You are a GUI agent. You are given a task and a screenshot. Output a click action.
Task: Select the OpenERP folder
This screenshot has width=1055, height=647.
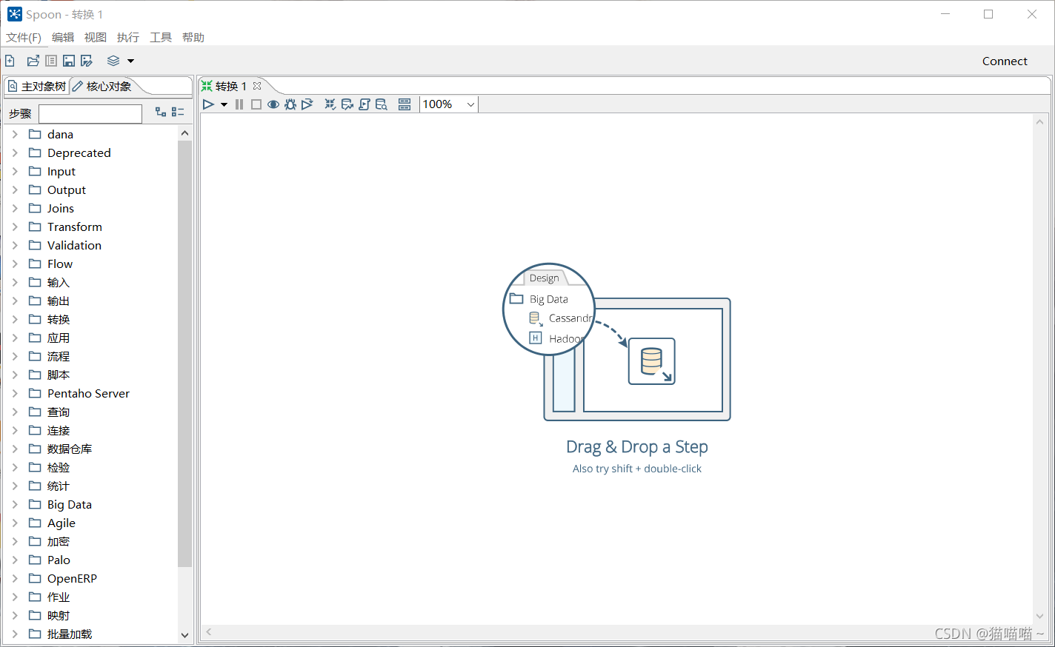72,578
